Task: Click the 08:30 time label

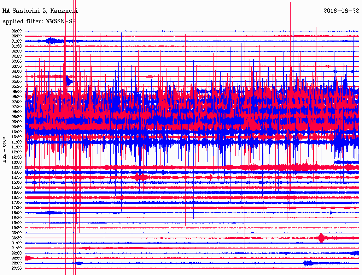Action: [17, 117]
